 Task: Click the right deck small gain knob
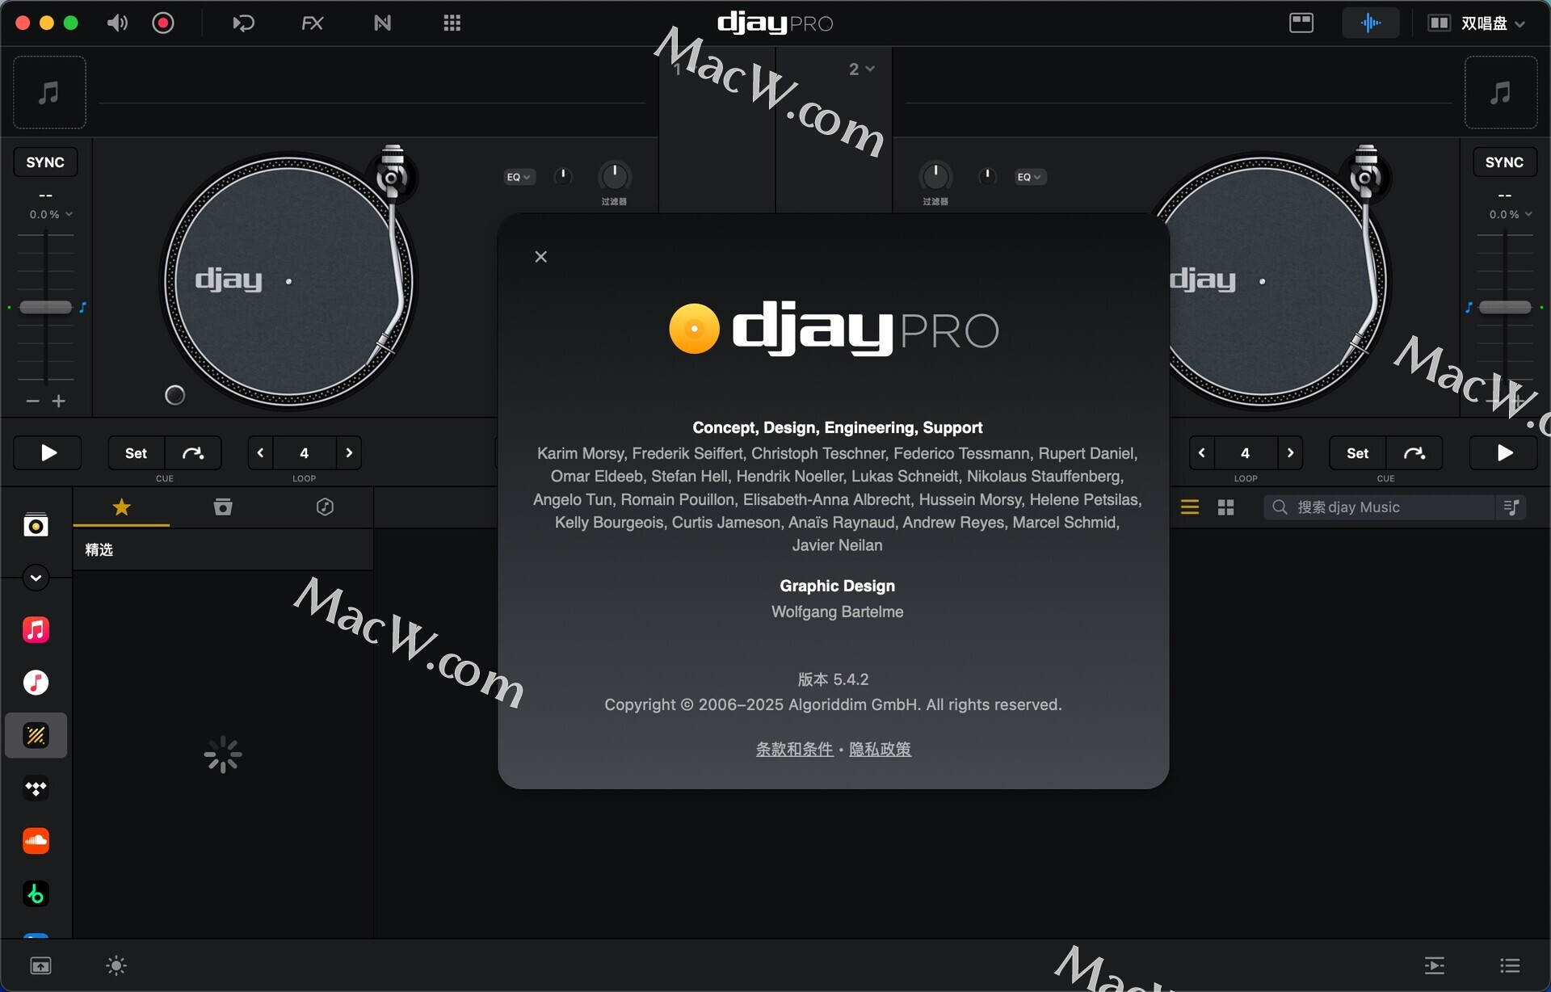pyautogui.click(x=986, y=175)
